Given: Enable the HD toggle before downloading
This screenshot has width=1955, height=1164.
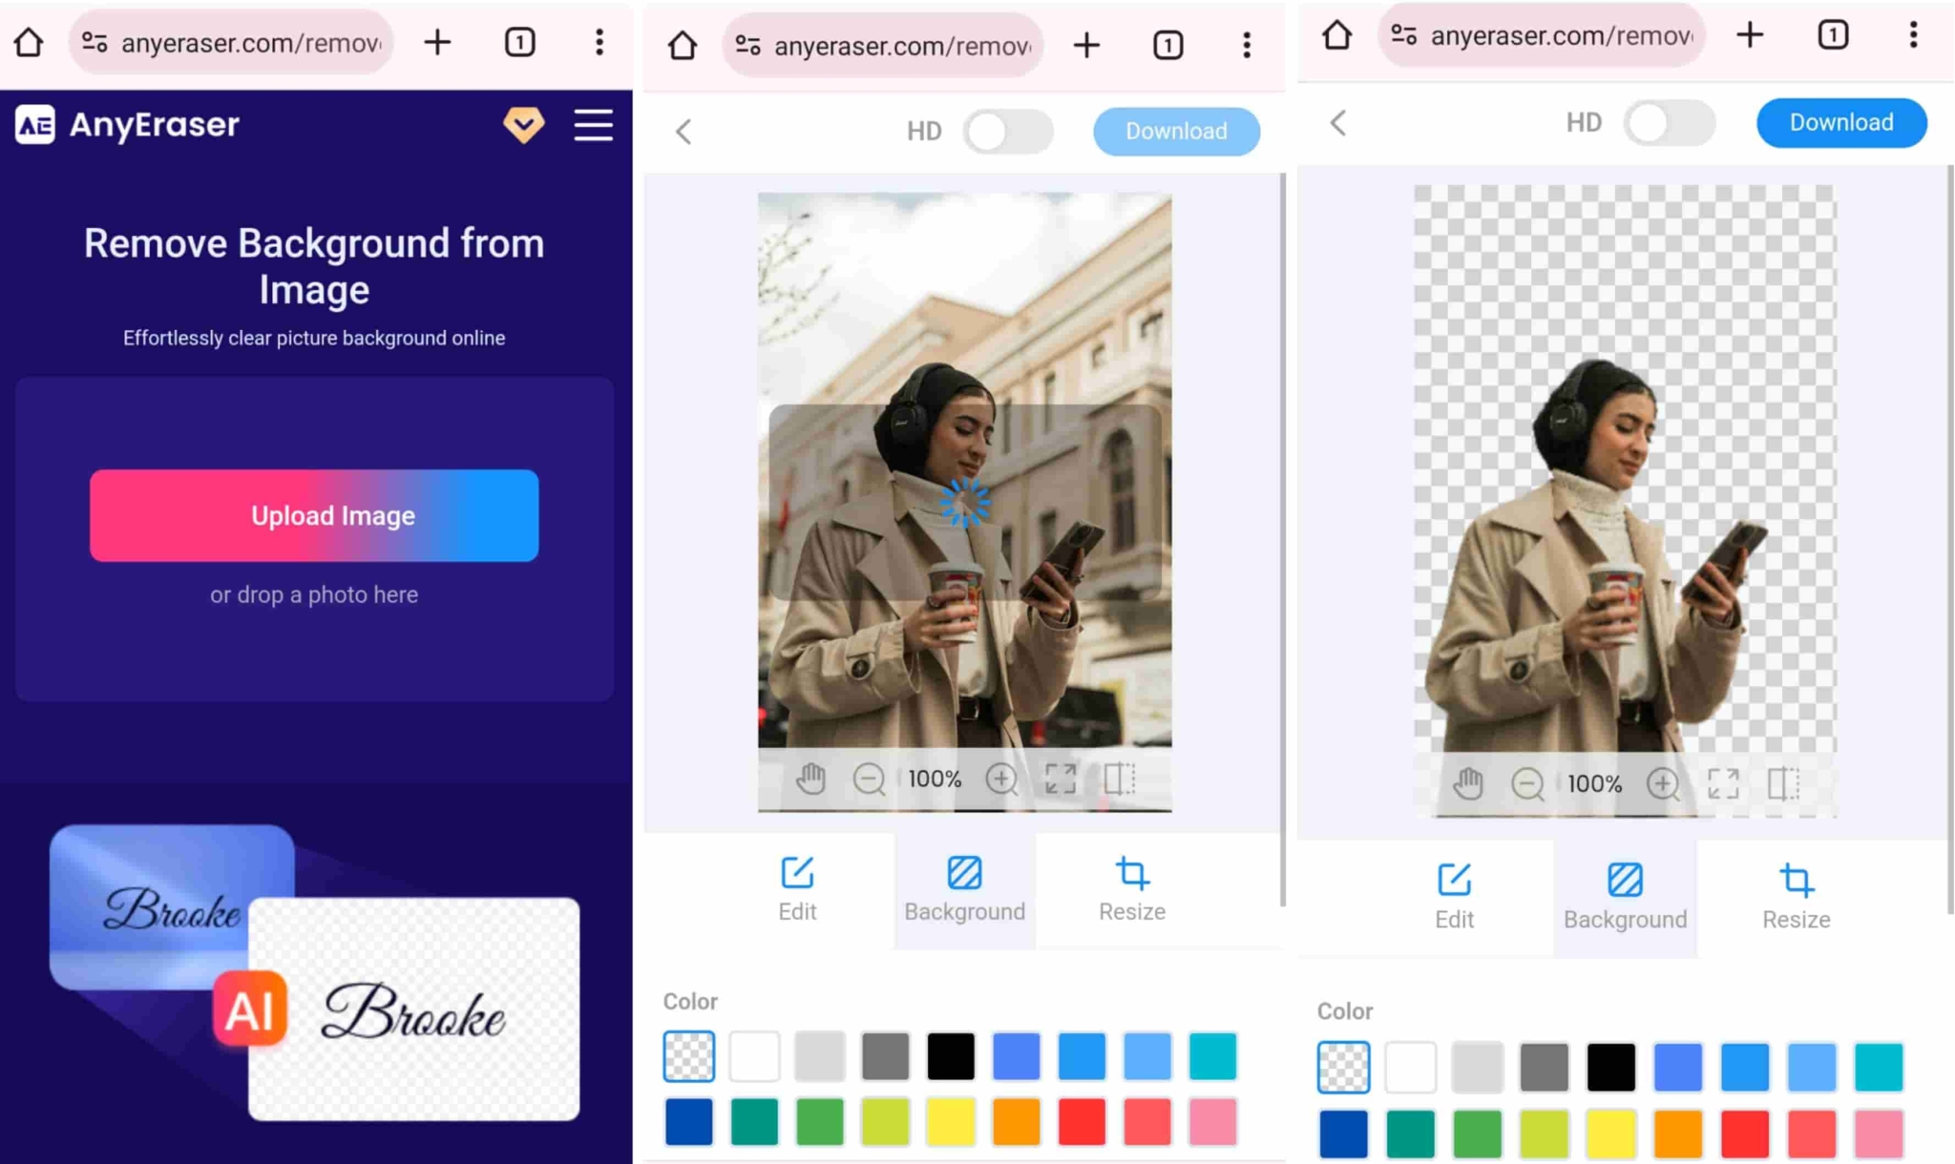Looking at the screenshot, I should tap(1008, 132).
